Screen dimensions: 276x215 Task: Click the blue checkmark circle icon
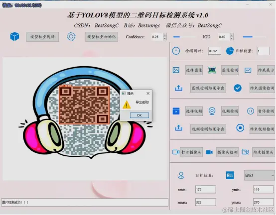pyautogui.click(x=238, y=88)
